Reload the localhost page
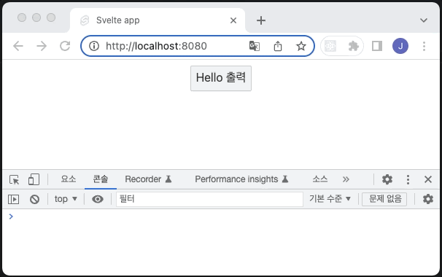The image size is (442, 277). click(65, 46)
